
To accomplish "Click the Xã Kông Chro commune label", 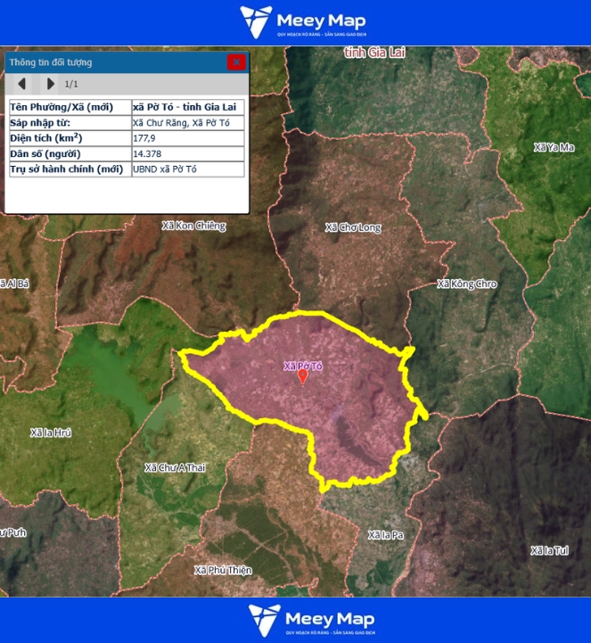I will coord(467,284).
